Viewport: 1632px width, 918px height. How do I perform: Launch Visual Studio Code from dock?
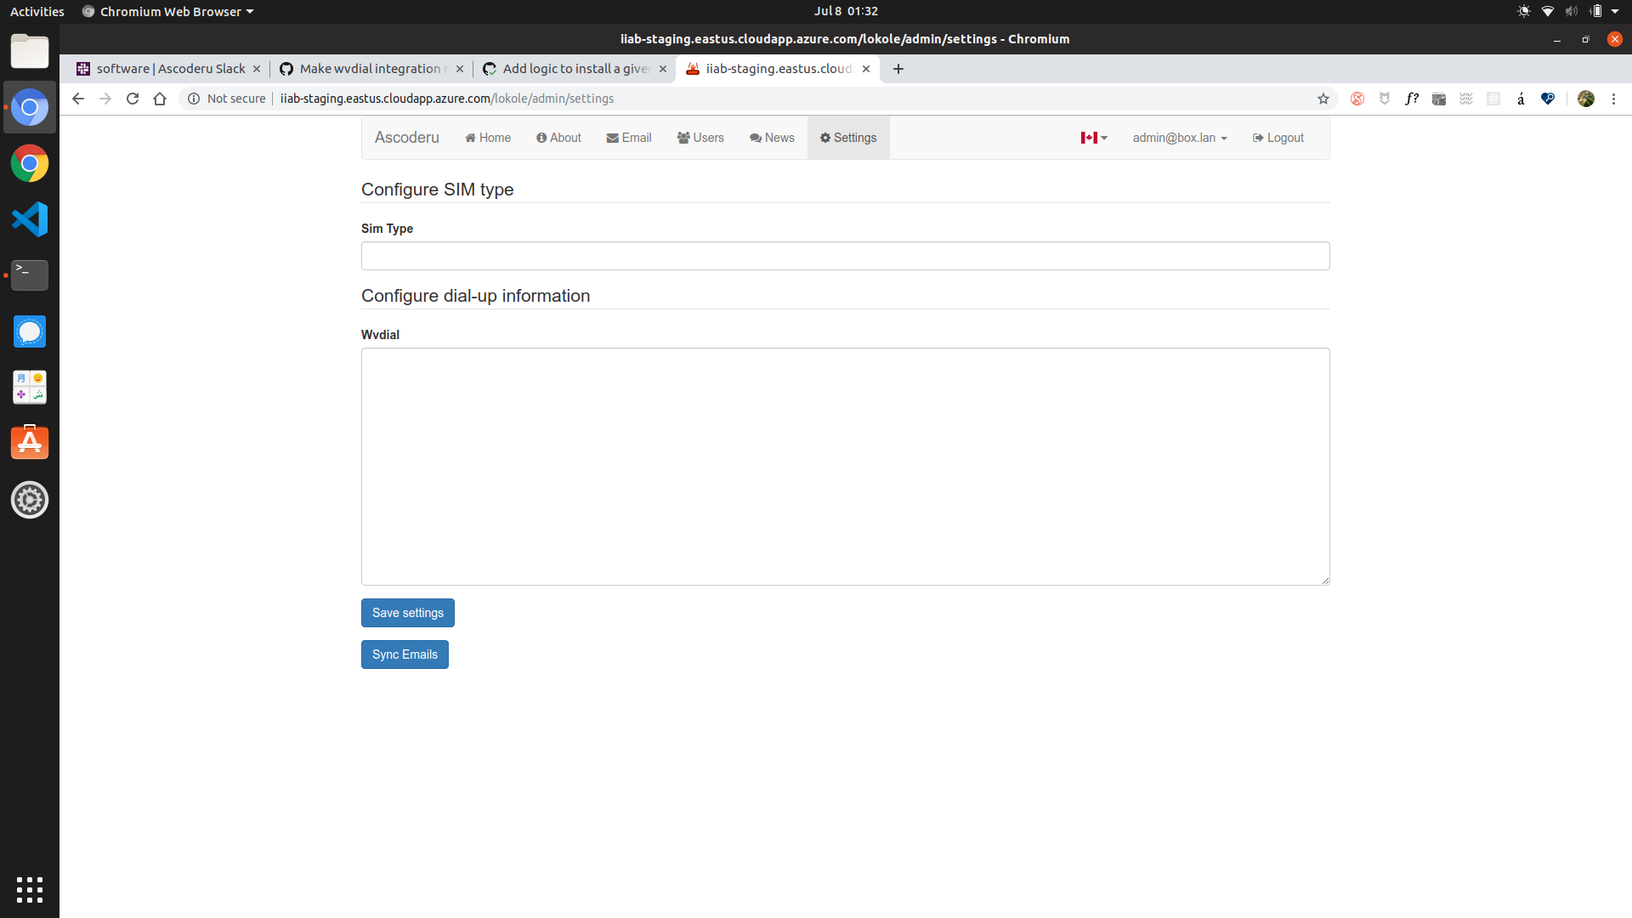pos(30,219)
